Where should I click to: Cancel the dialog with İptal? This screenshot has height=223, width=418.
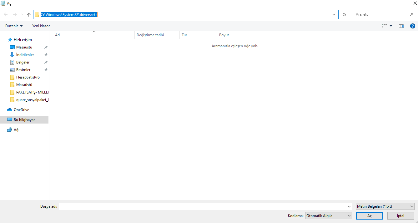coord(400,216)
